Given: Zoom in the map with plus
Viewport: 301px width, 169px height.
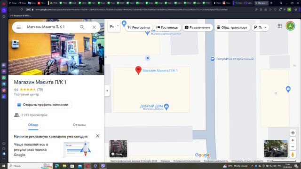Looking at the screenshot, I should pos(293,140).
